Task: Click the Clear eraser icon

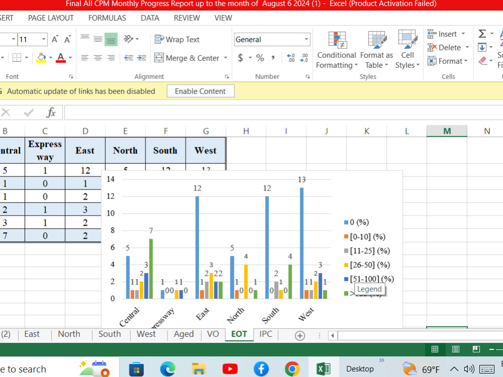Action: click(483, 61)
